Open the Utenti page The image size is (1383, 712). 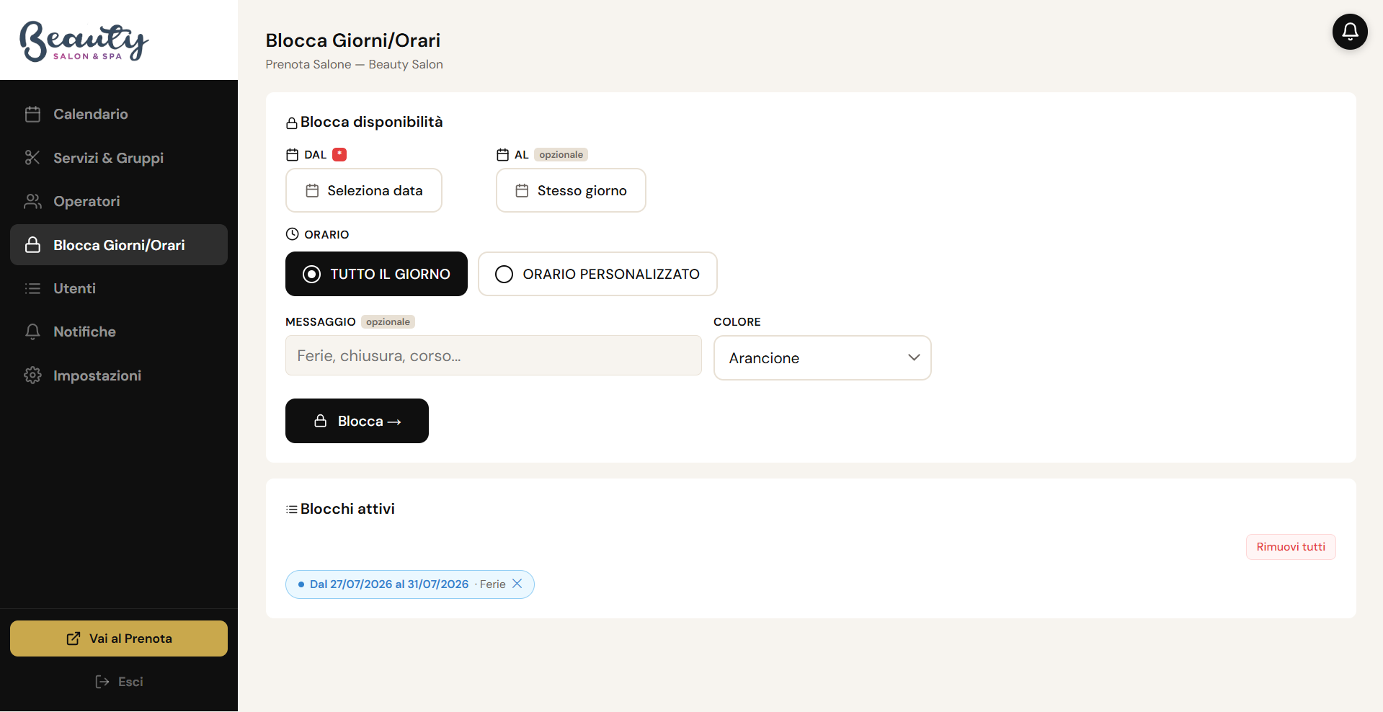119,288
